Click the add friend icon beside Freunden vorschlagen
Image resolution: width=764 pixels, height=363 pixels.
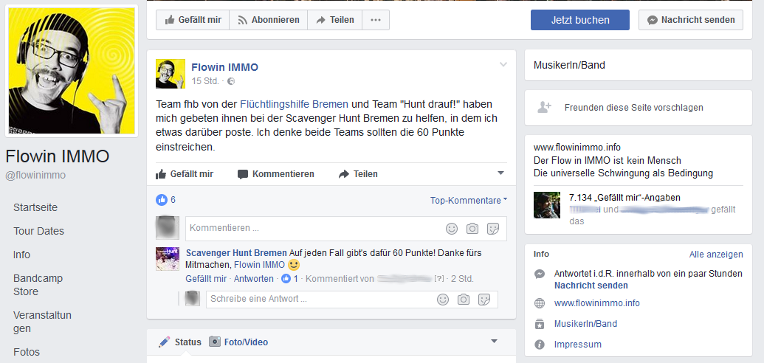[544, 108]
